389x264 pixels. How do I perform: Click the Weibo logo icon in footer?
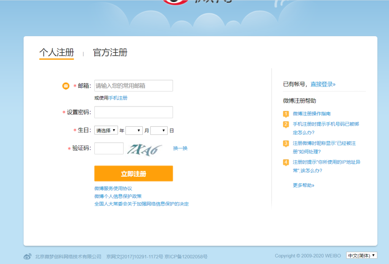tap(27, 256)
